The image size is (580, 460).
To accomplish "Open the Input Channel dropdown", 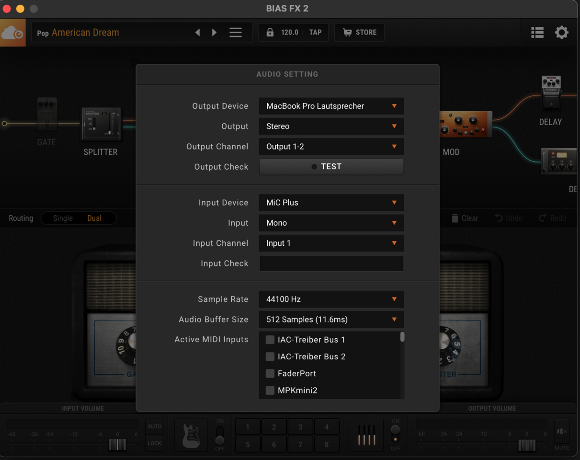I will tap(331, 243).
